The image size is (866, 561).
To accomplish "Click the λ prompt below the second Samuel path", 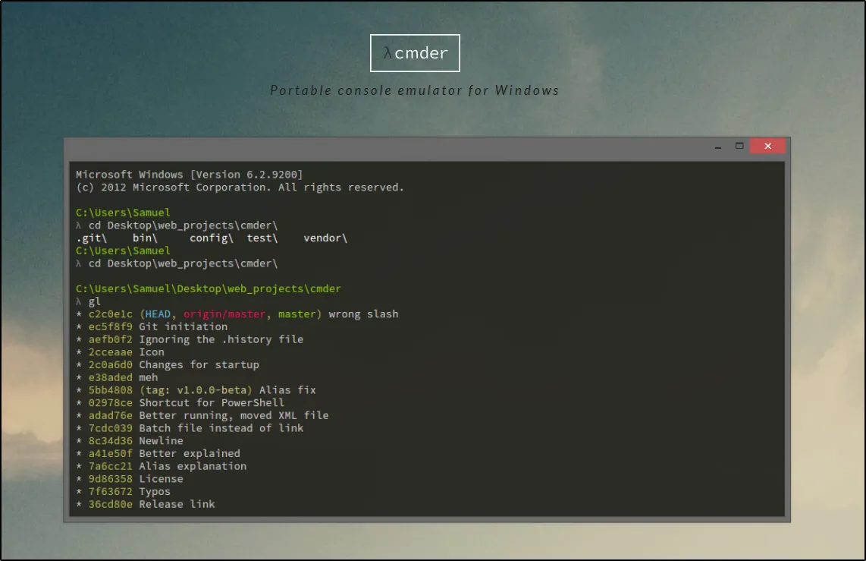I will pos(78,263).
